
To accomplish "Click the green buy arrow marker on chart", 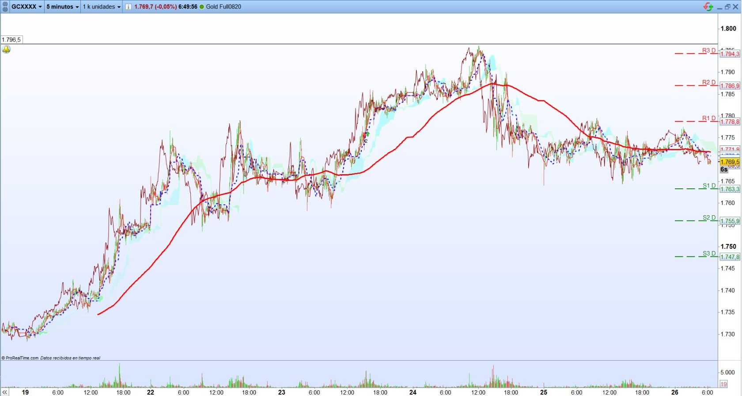I will pos(367,133).
